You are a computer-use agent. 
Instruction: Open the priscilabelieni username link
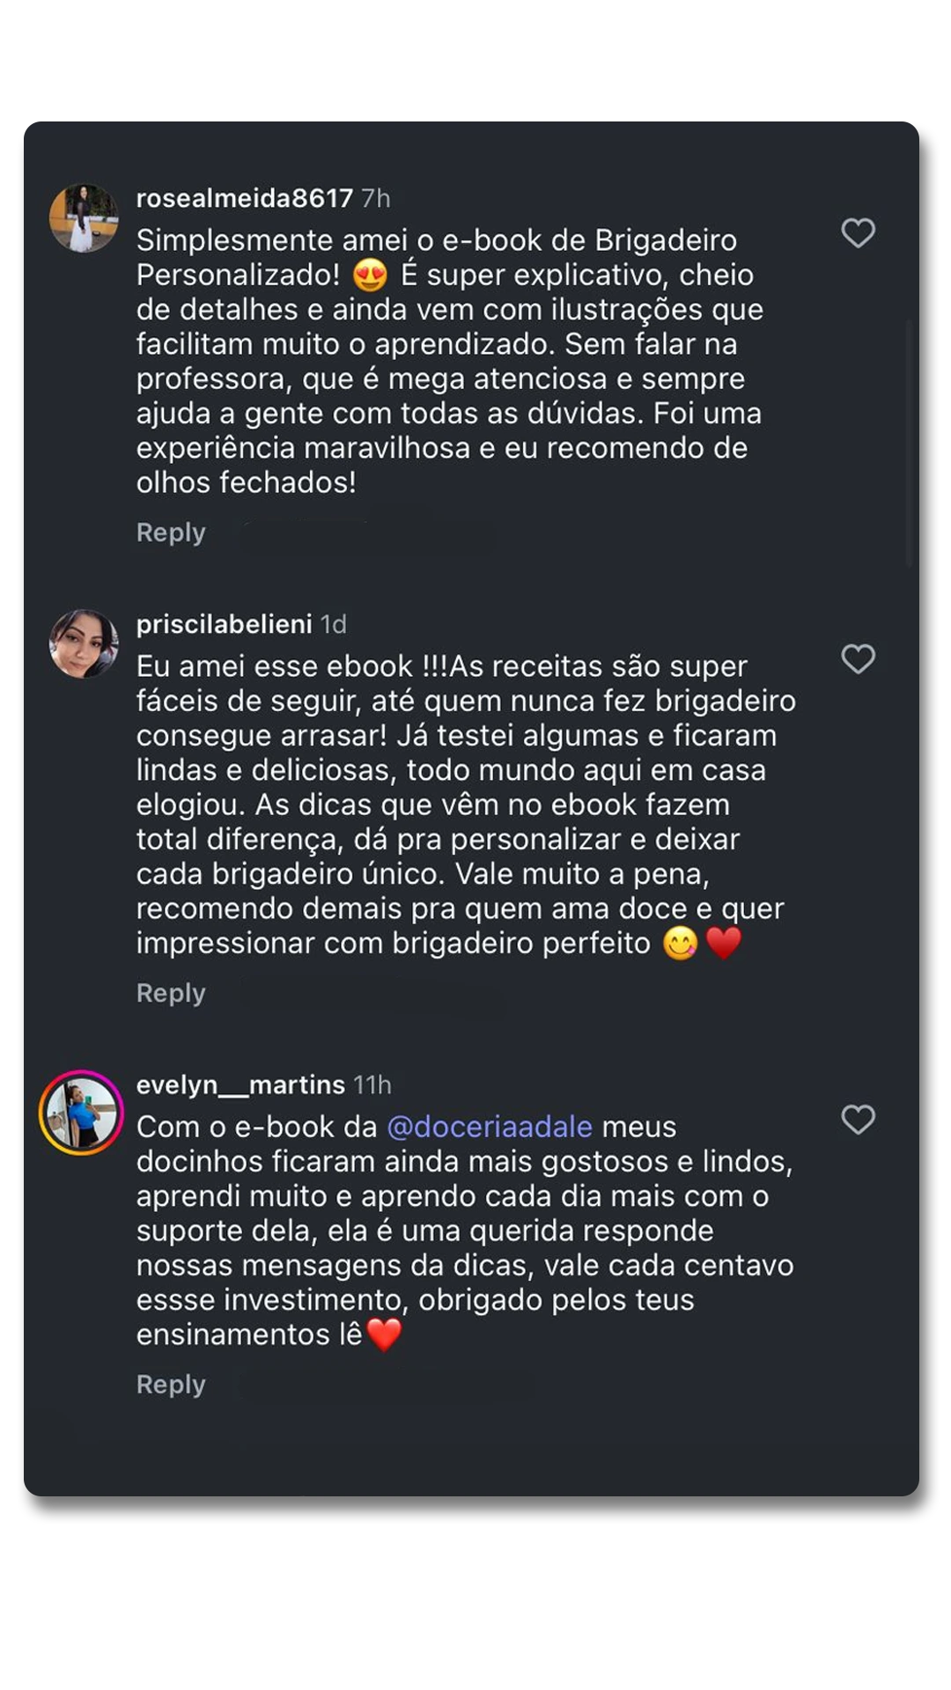224,624
